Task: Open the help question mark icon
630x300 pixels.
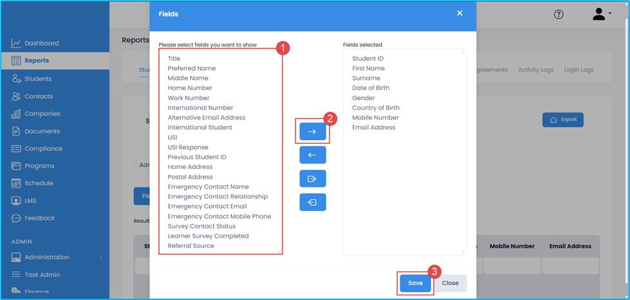Action: click(x=559, y=15)
